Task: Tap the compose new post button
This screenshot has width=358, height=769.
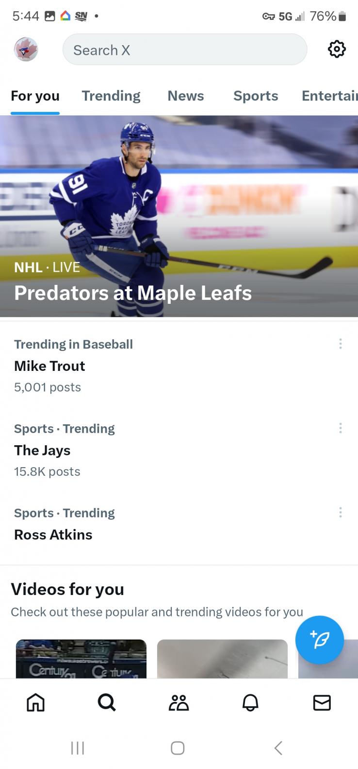Action: (x=319, y=640)
